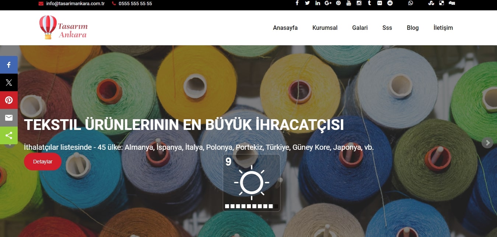The image size is (497, 237).
Task: Open the Digg icon in top bar
Action: click(452, 3)
